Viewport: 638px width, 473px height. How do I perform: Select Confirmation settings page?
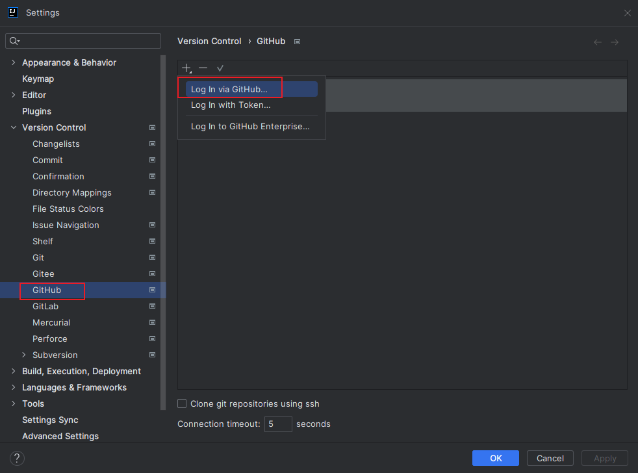pos(58,176)
